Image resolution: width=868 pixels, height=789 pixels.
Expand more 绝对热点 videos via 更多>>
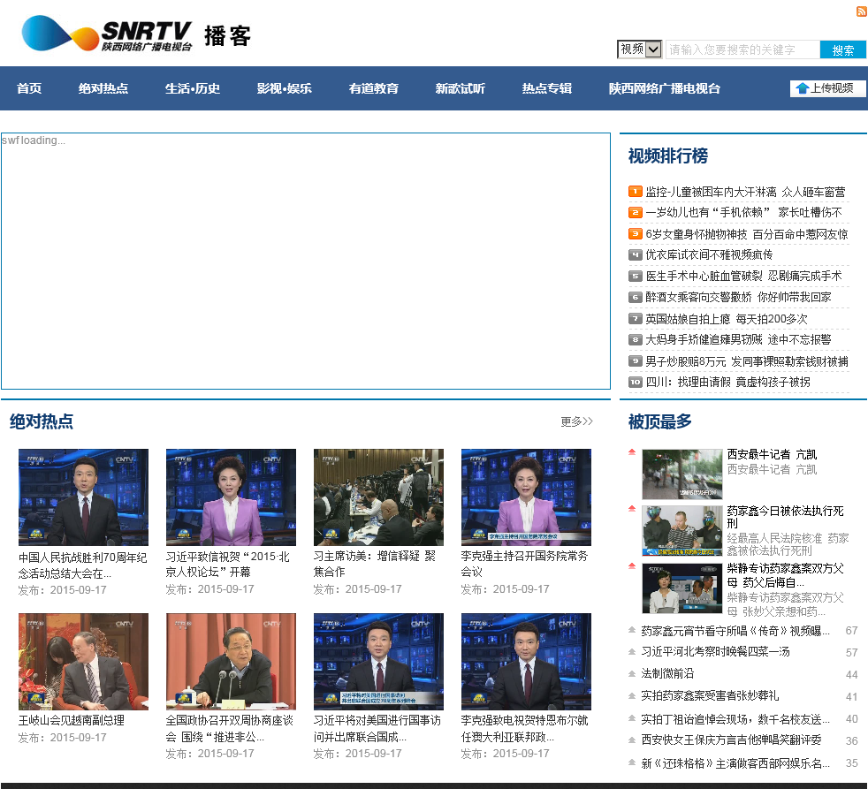click(x=576, y=421)
